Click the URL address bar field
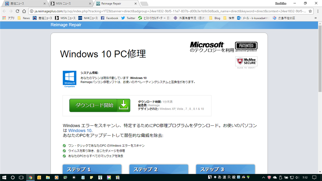Screen dimensions: 322x181 click(170, 11)
